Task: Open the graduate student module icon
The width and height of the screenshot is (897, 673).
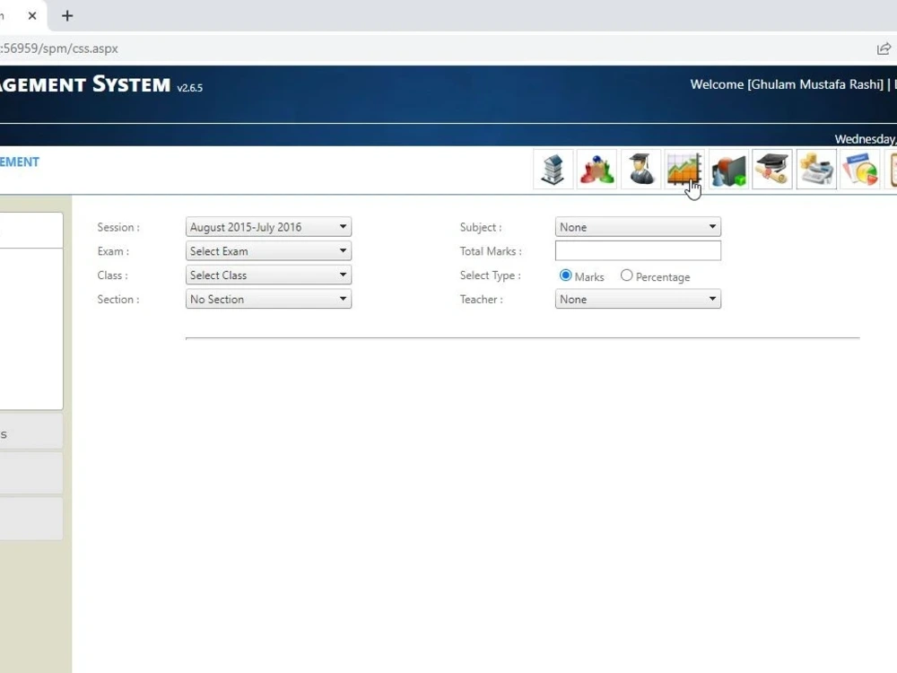Action: pos(640,170)
